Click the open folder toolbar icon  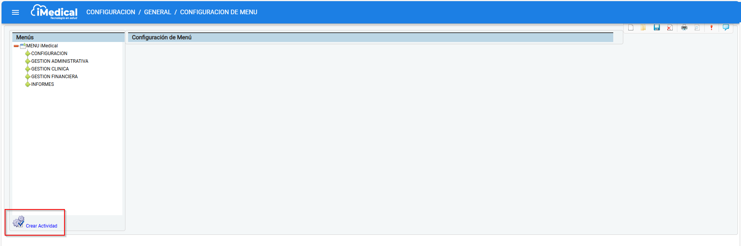pyautogui.click(x=643, y=28)
